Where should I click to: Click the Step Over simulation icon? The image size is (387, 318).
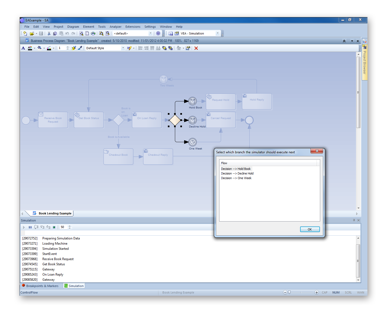pos(42,227)
